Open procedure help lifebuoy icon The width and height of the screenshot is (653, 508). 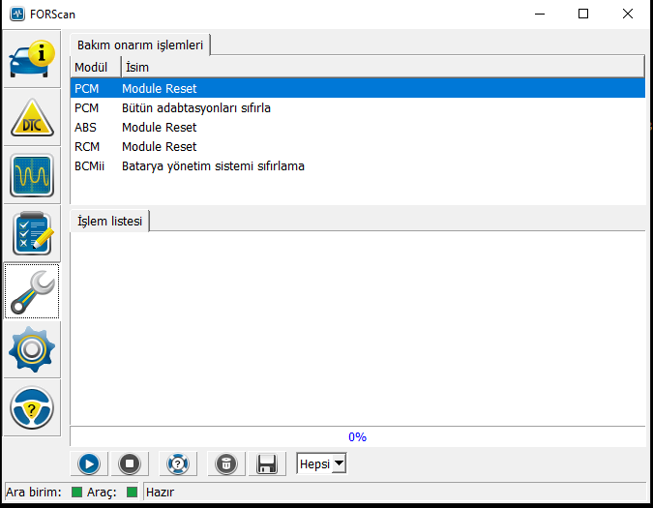[x=178, y=463]
